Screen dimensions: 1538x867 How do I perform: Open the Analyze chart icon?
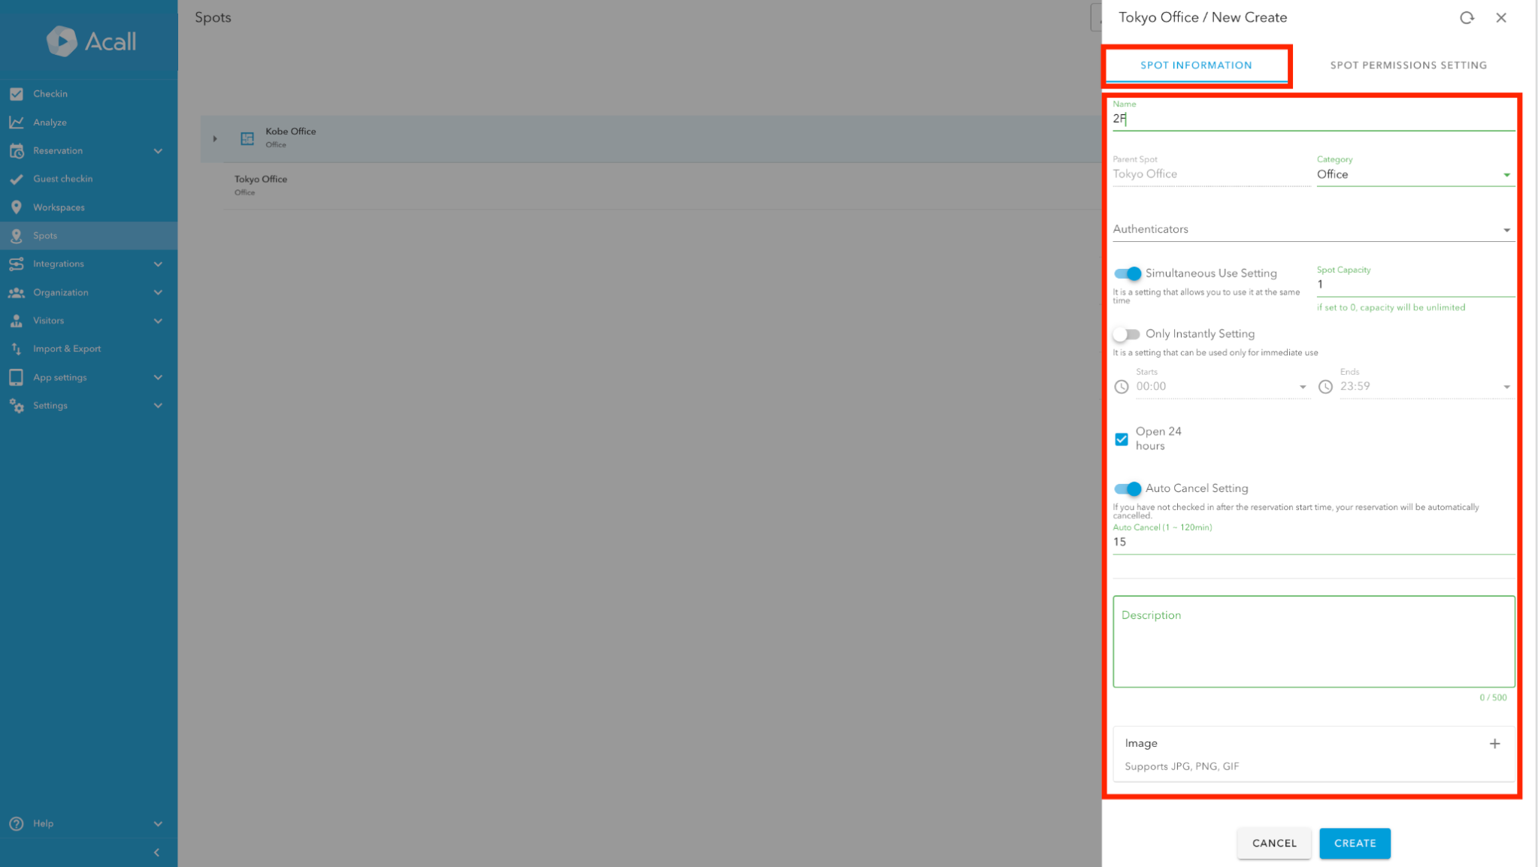[x=17, y=122]
